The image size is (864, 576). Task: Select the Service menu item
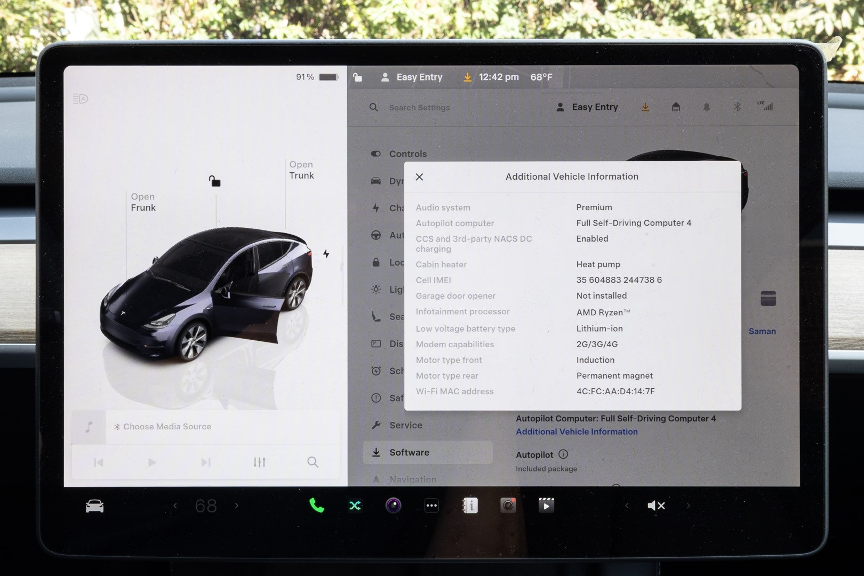405,425
